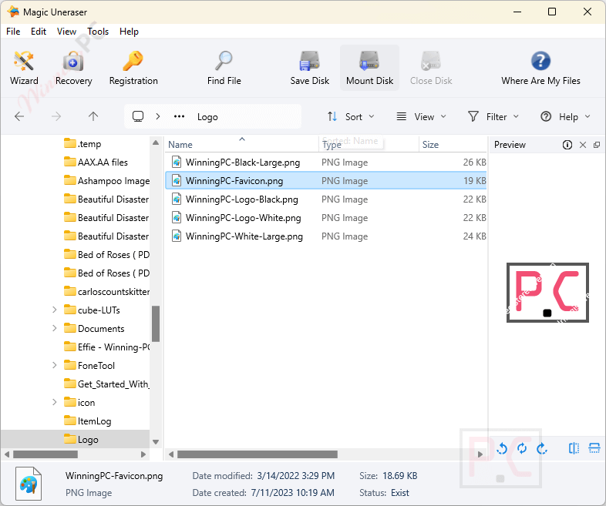Select the AAX.AA files folder

[x=96, y=162]
